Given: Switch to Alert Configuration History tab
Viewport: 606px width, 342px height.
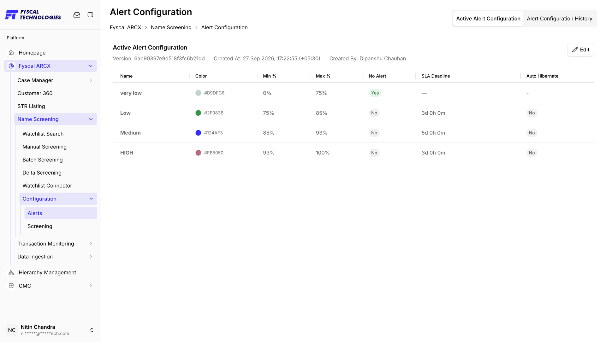Looking at the screenshot, I should [x=559, y=19].
